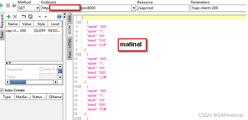Click the Type column header in the lower table

7,97
